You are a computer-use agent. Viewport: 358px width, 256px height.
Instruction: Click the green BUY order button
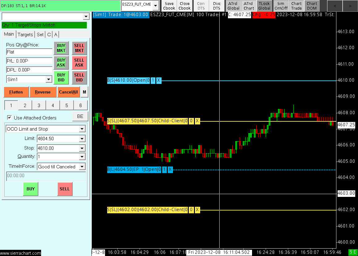(x=31, y=189)
